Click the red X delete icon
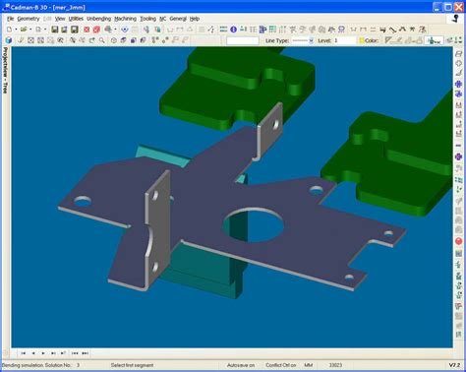Image resolution: width=466 pixels, height=372 pixels. tap(87, 30)
